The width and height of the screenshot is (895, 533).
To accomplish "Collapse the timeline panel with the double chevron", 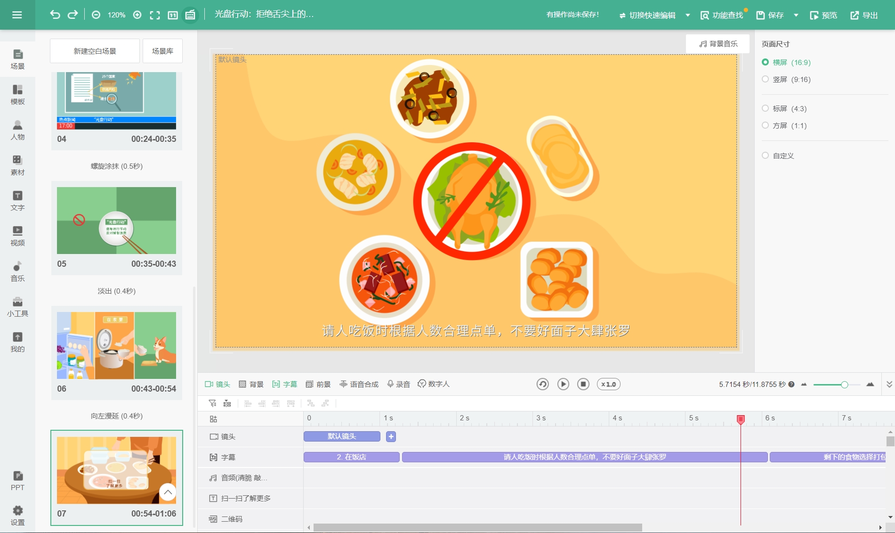I will pos(889,385).
